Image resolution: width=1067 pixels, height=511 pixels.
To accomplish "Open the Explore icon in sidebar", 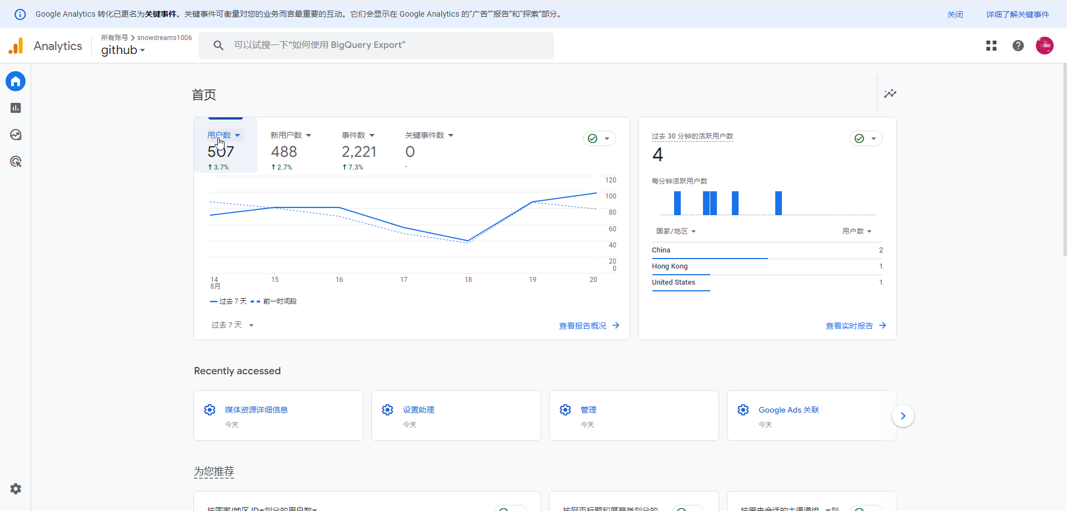I will 16,135.
